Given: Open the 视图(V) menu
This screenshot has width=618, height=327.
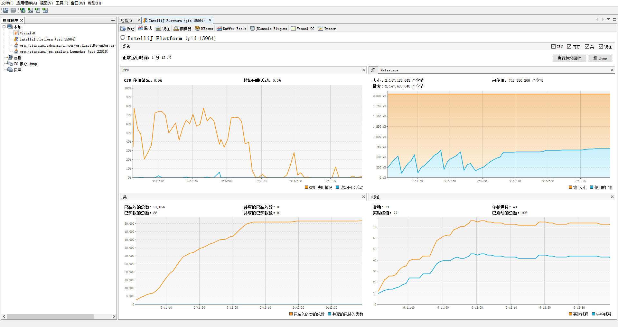Looking at the screenshot, I should pos(46,3).
